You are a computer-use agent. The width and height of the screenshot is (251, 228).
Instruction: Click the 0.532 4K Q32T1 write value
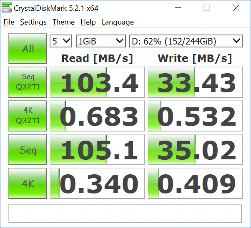[195, 116]
